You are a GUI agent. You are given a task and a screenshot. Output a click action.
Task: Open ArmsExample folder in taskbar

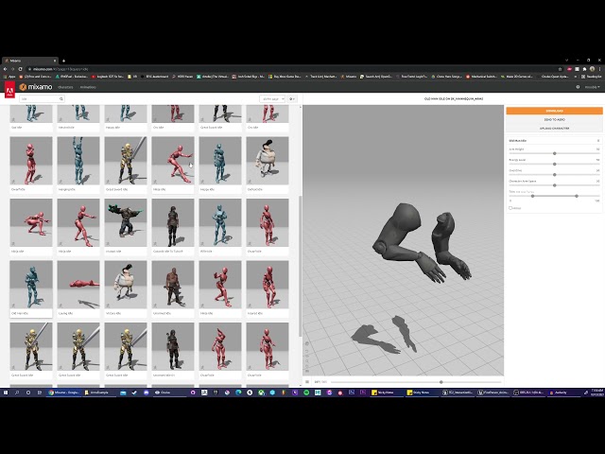pyautogui.click(x=99, y=393)
